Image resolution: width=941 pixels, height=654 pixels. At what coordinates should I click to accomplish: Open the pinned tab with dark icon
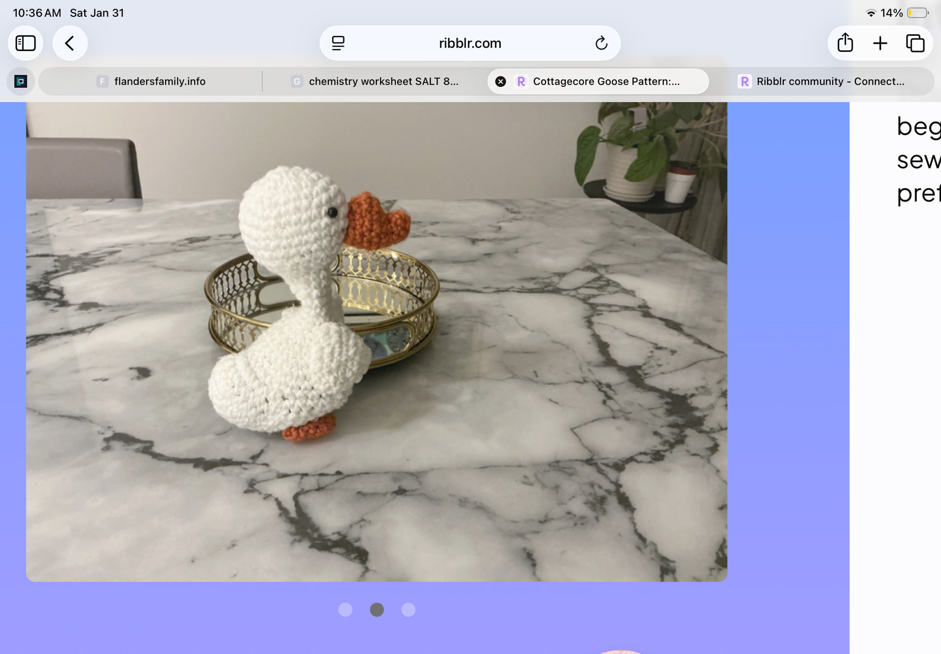(21, 81)
